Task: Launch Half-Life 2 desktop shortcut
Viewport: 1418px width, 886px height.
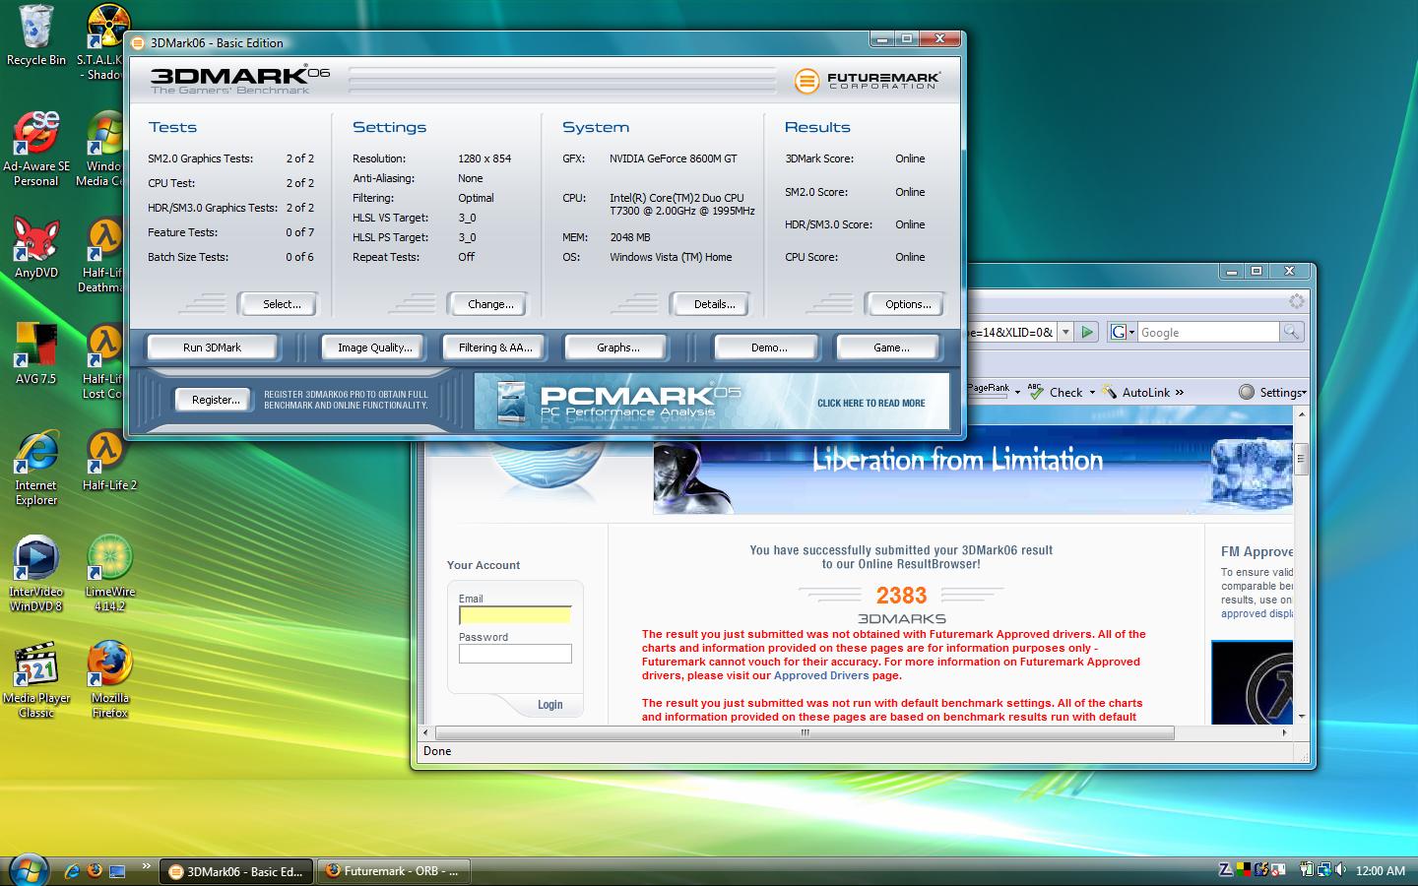Action: 110,461
